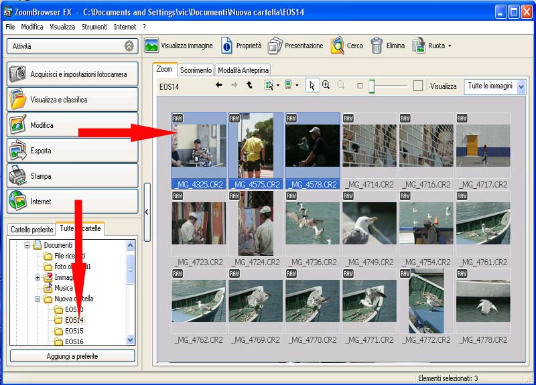Switch to the Modalità Anteprima tab
Viewport: 536px width, 385px height.
point(243,70)
